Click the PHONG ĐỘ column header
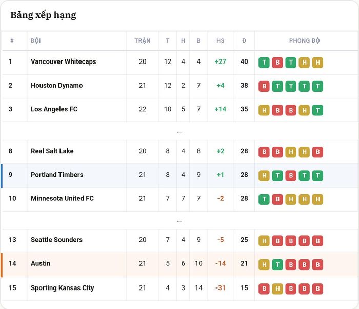Image resolution: width=359 pixels, height=309 pixels. [304, 40]
